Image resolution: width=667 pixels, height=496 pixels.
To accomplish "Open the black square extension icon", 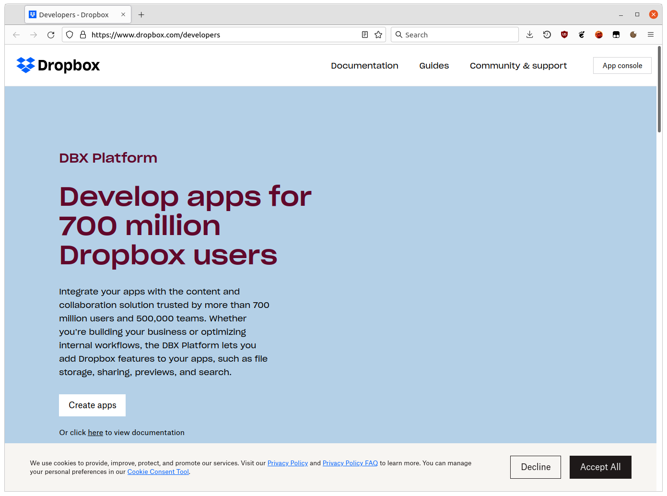I will 616,35.
